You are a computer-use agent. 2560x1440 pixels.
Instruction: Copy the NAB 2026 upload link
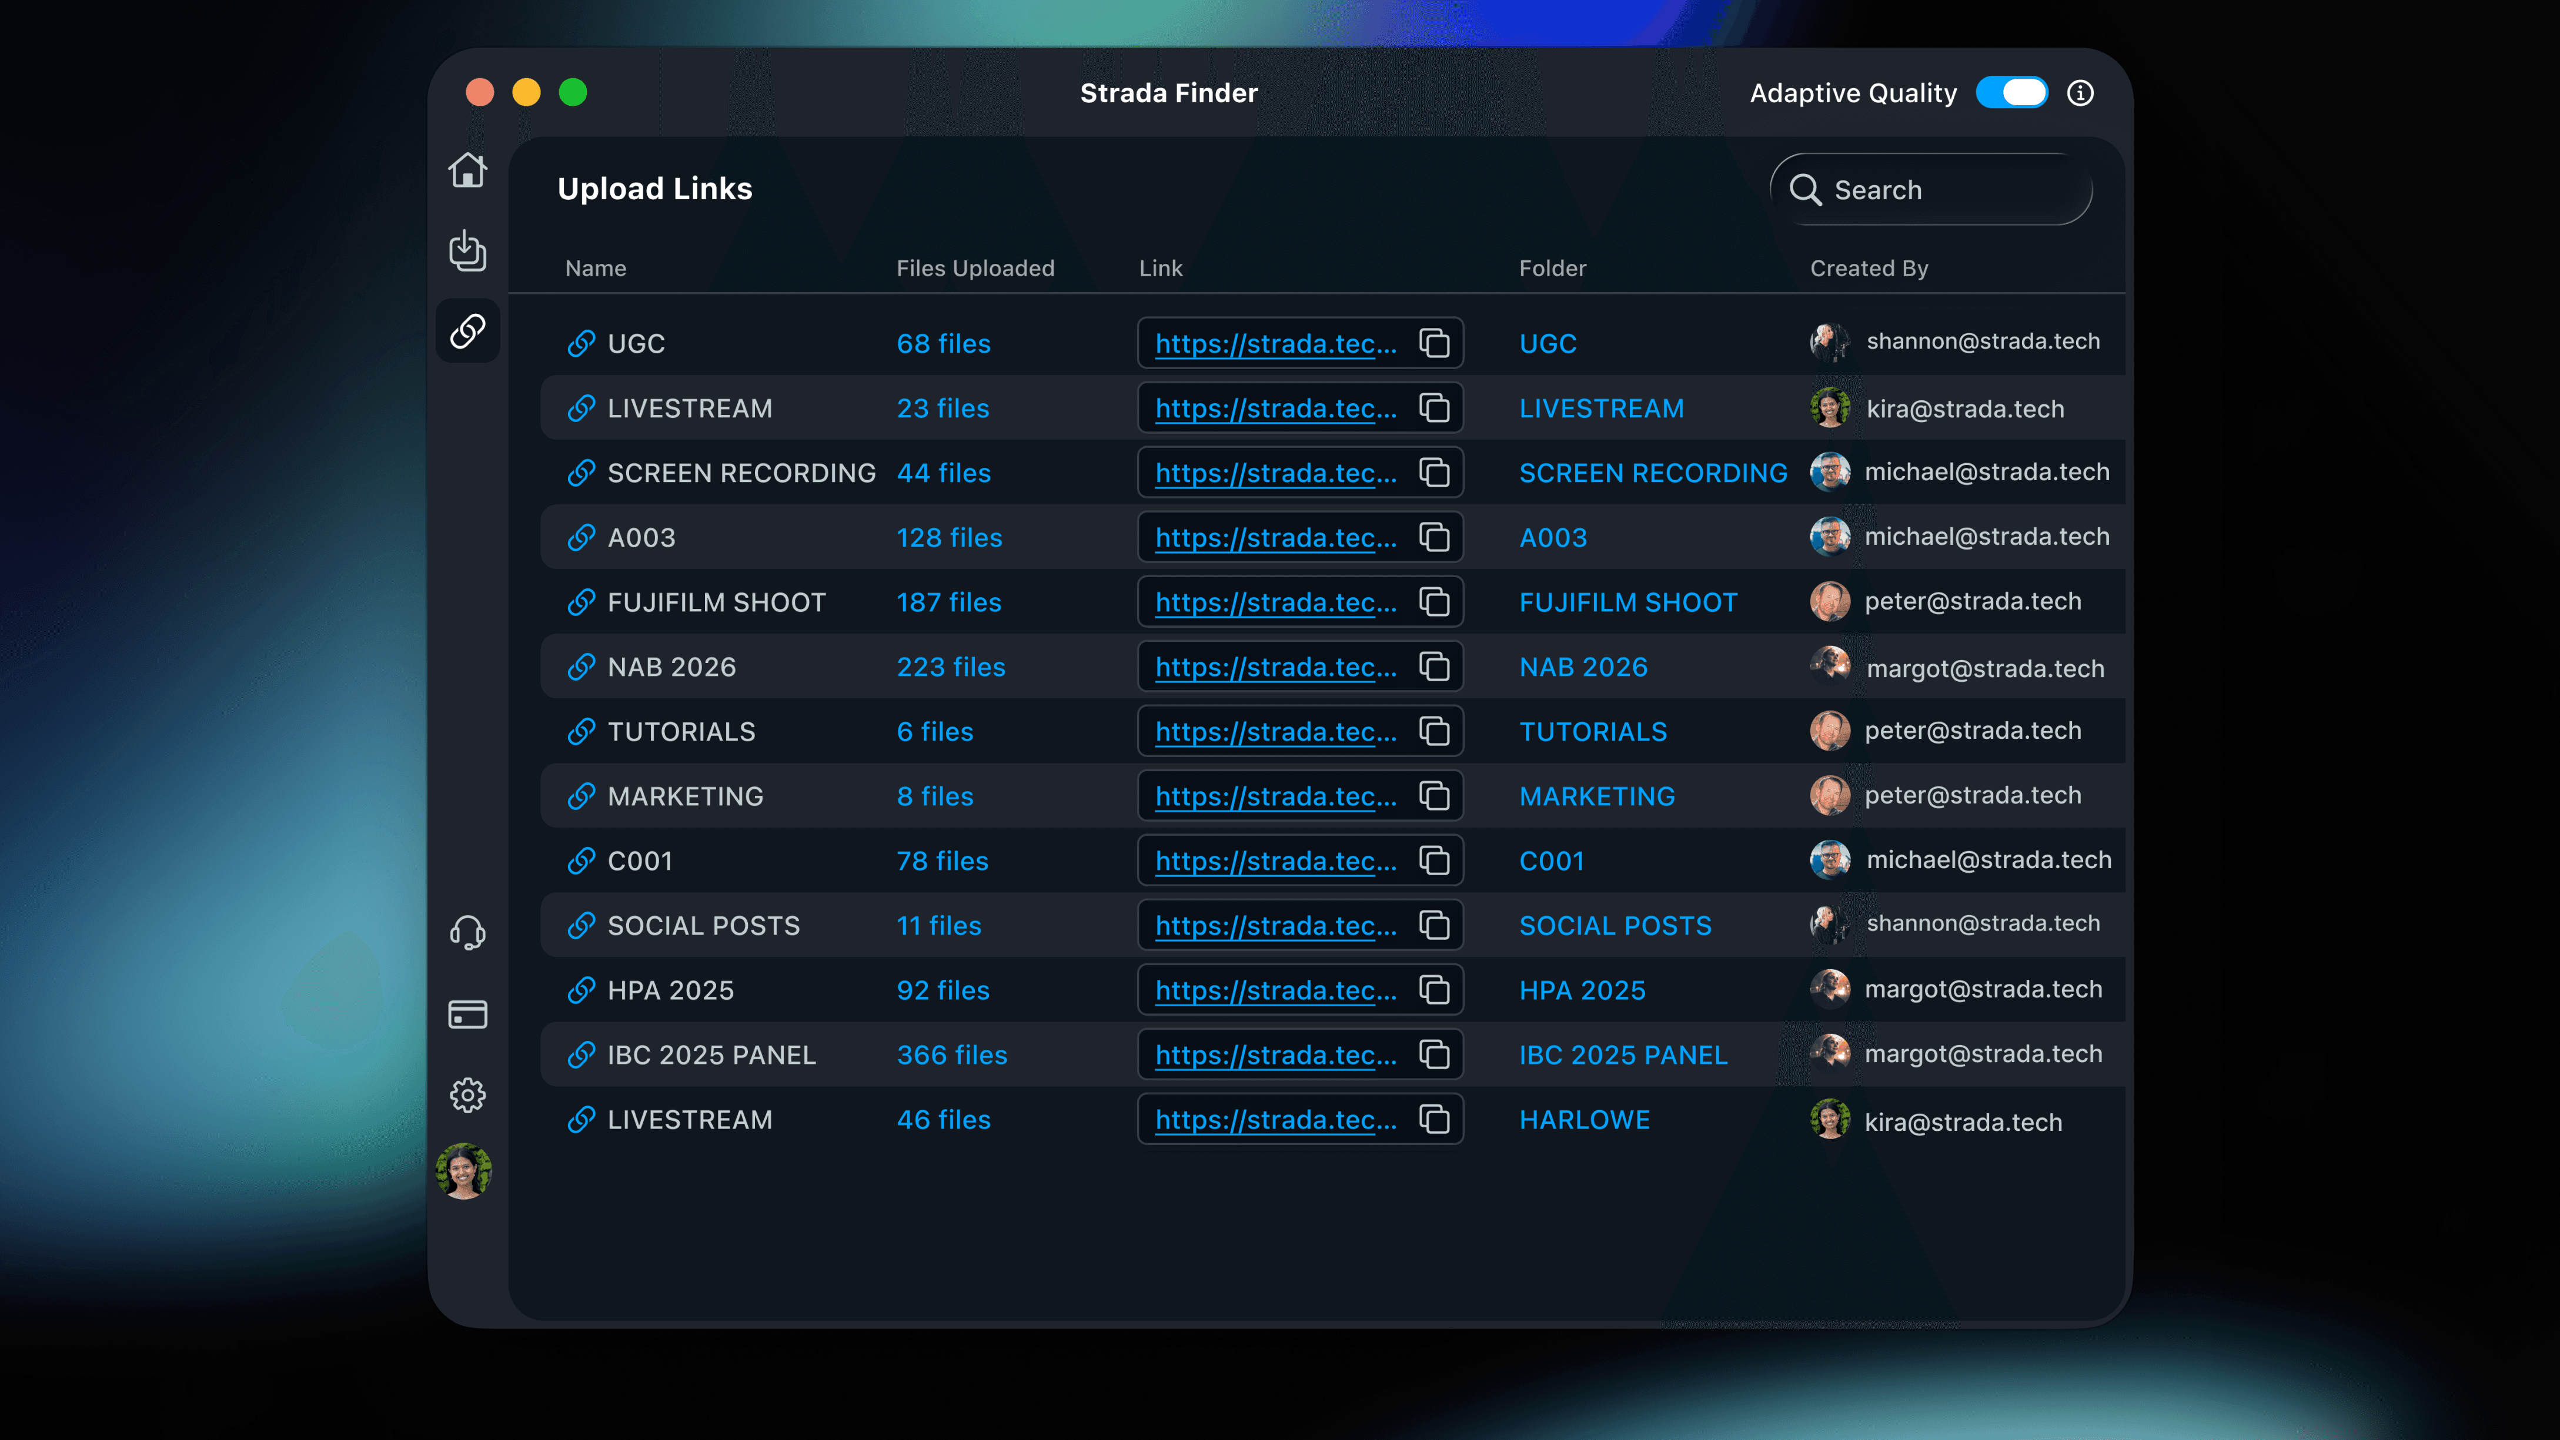pyautogui.click(x=1434, y=667)
